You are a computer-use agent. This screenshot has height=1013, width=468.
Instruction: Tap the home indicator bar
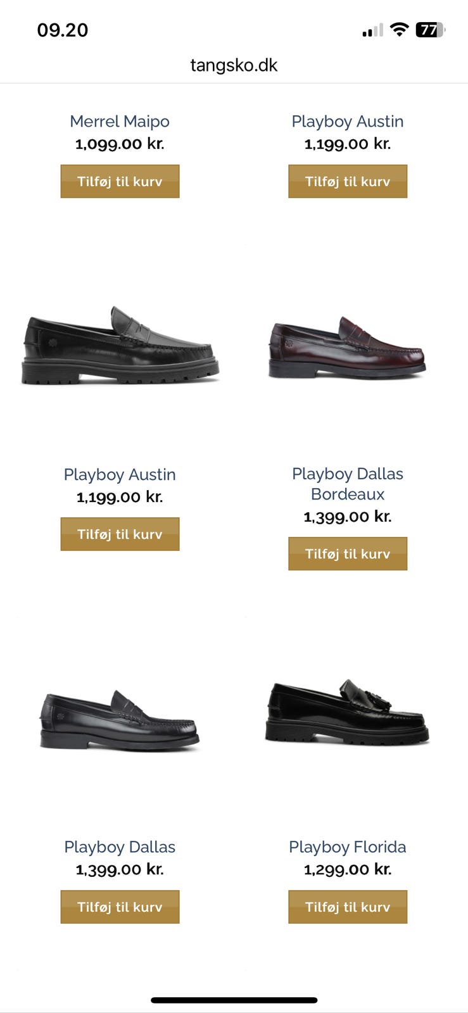(234, 1000)
